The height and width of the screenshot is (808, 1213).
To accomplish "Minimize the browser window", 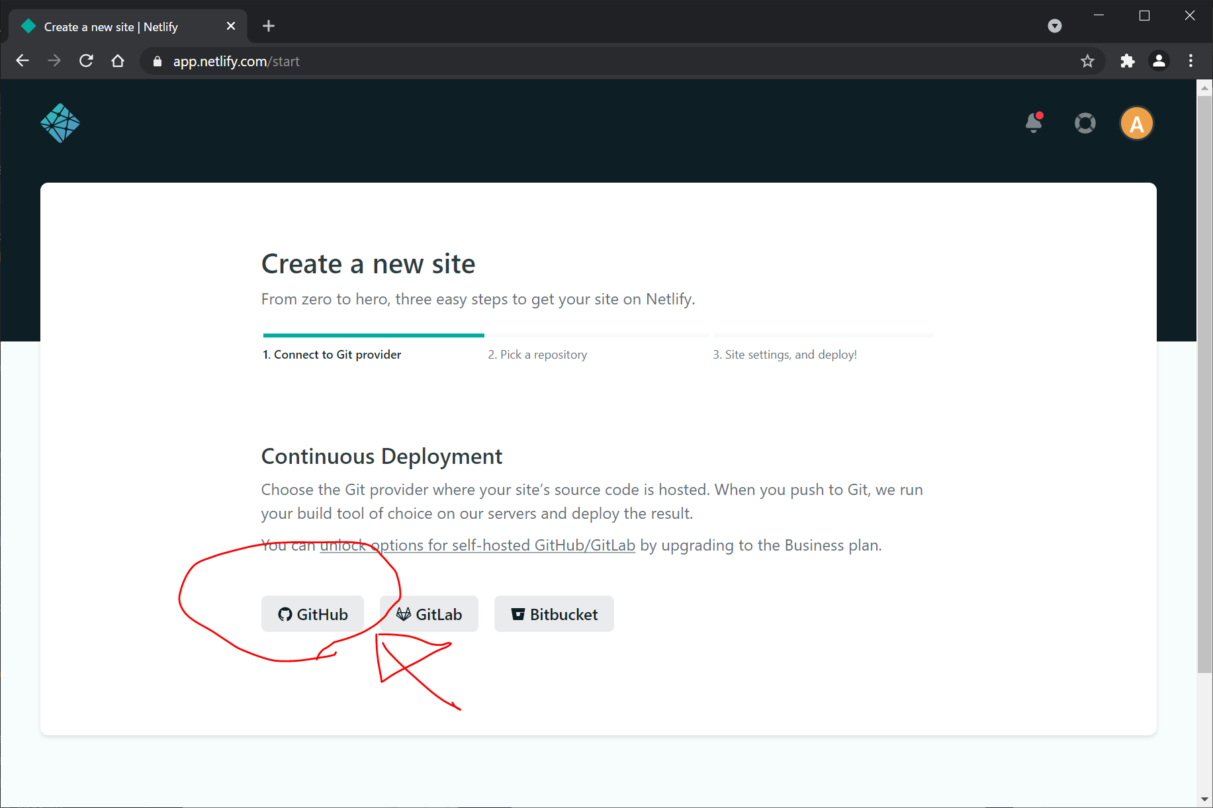I will 1099,15.
